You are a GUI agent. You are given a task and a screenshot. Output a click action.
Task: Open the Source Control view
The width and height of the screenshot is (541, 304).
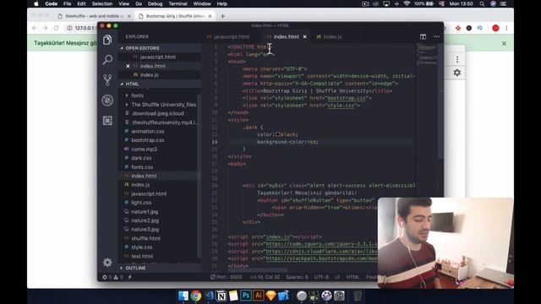[x=107, y=80]
